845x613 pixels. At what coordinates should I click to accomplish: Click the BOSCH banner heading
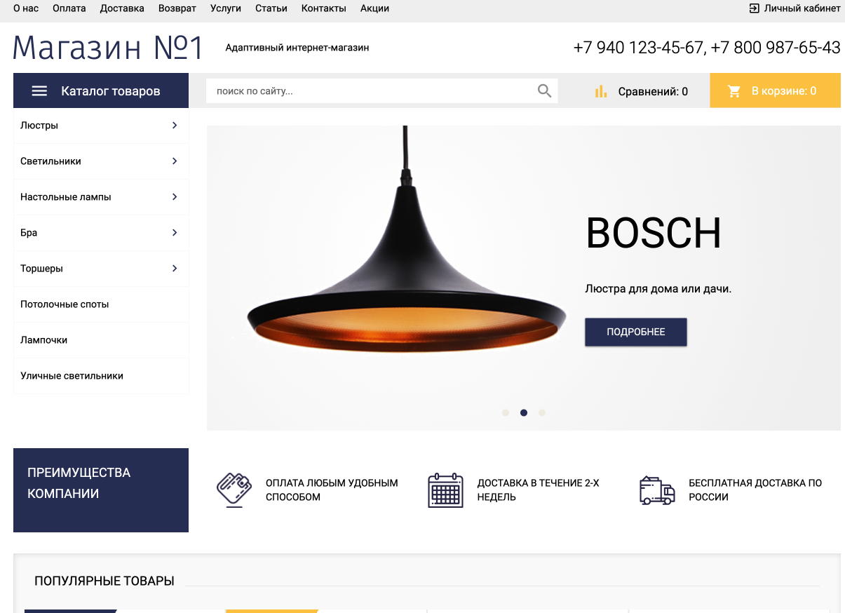[x=654, y=234]
